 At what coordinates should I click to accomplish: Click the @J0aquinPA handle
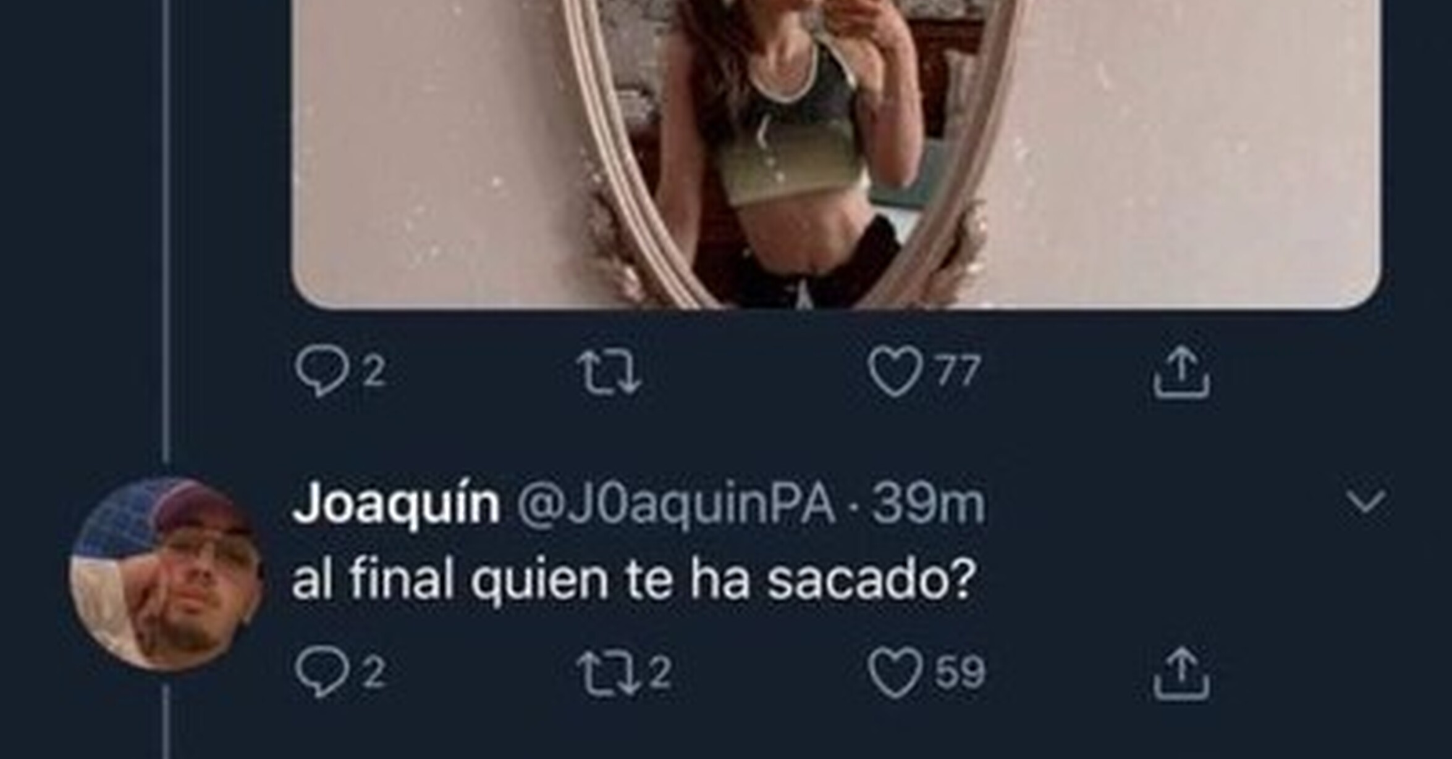click(675, 505)
